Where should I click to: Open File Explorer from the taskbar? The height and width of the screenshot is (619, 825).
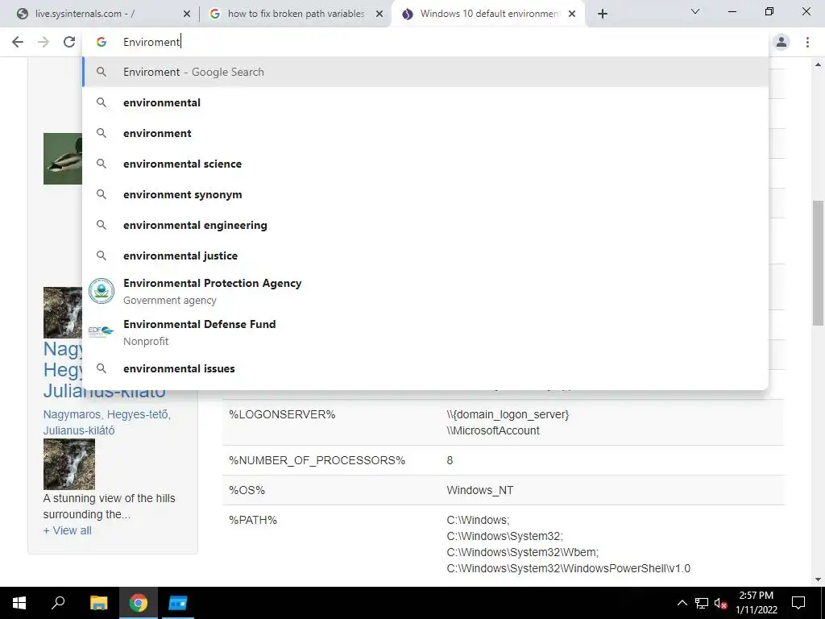tap(98, 603)
